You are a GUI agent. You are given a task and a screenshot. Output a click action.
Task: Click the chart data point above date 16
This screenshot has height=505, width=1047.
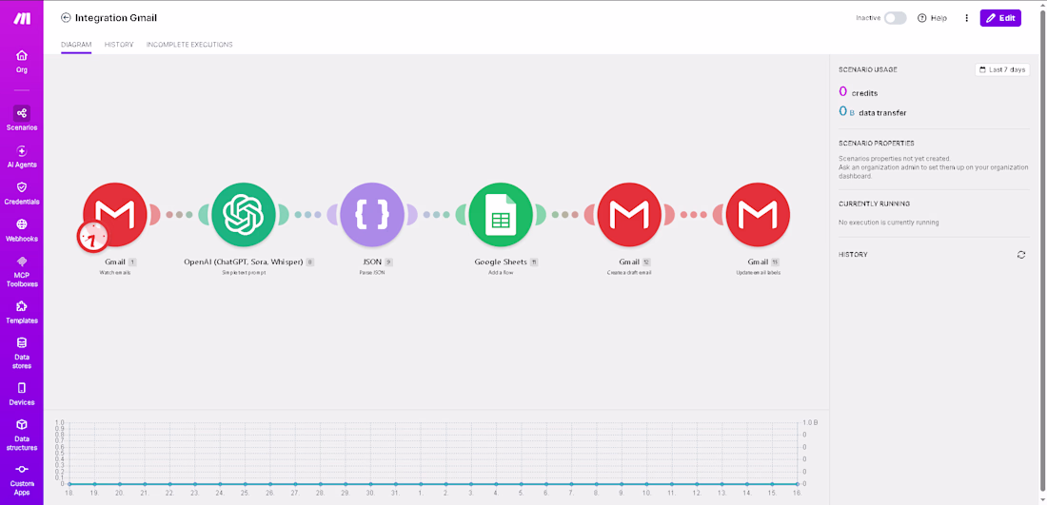coord(798,484)
